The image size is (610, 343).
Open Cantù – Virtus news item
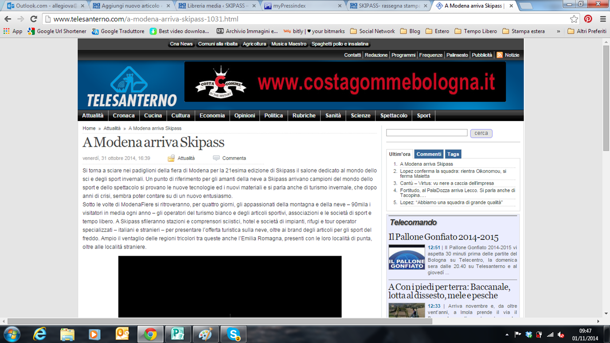point(447,183)
